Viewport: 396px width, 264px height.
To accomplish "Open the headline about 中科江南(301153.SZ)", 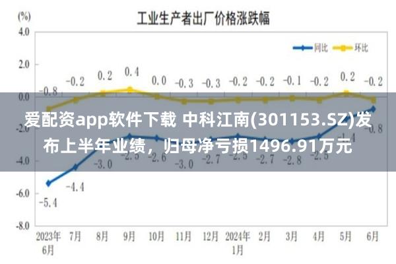I will [x=198, y=133].
